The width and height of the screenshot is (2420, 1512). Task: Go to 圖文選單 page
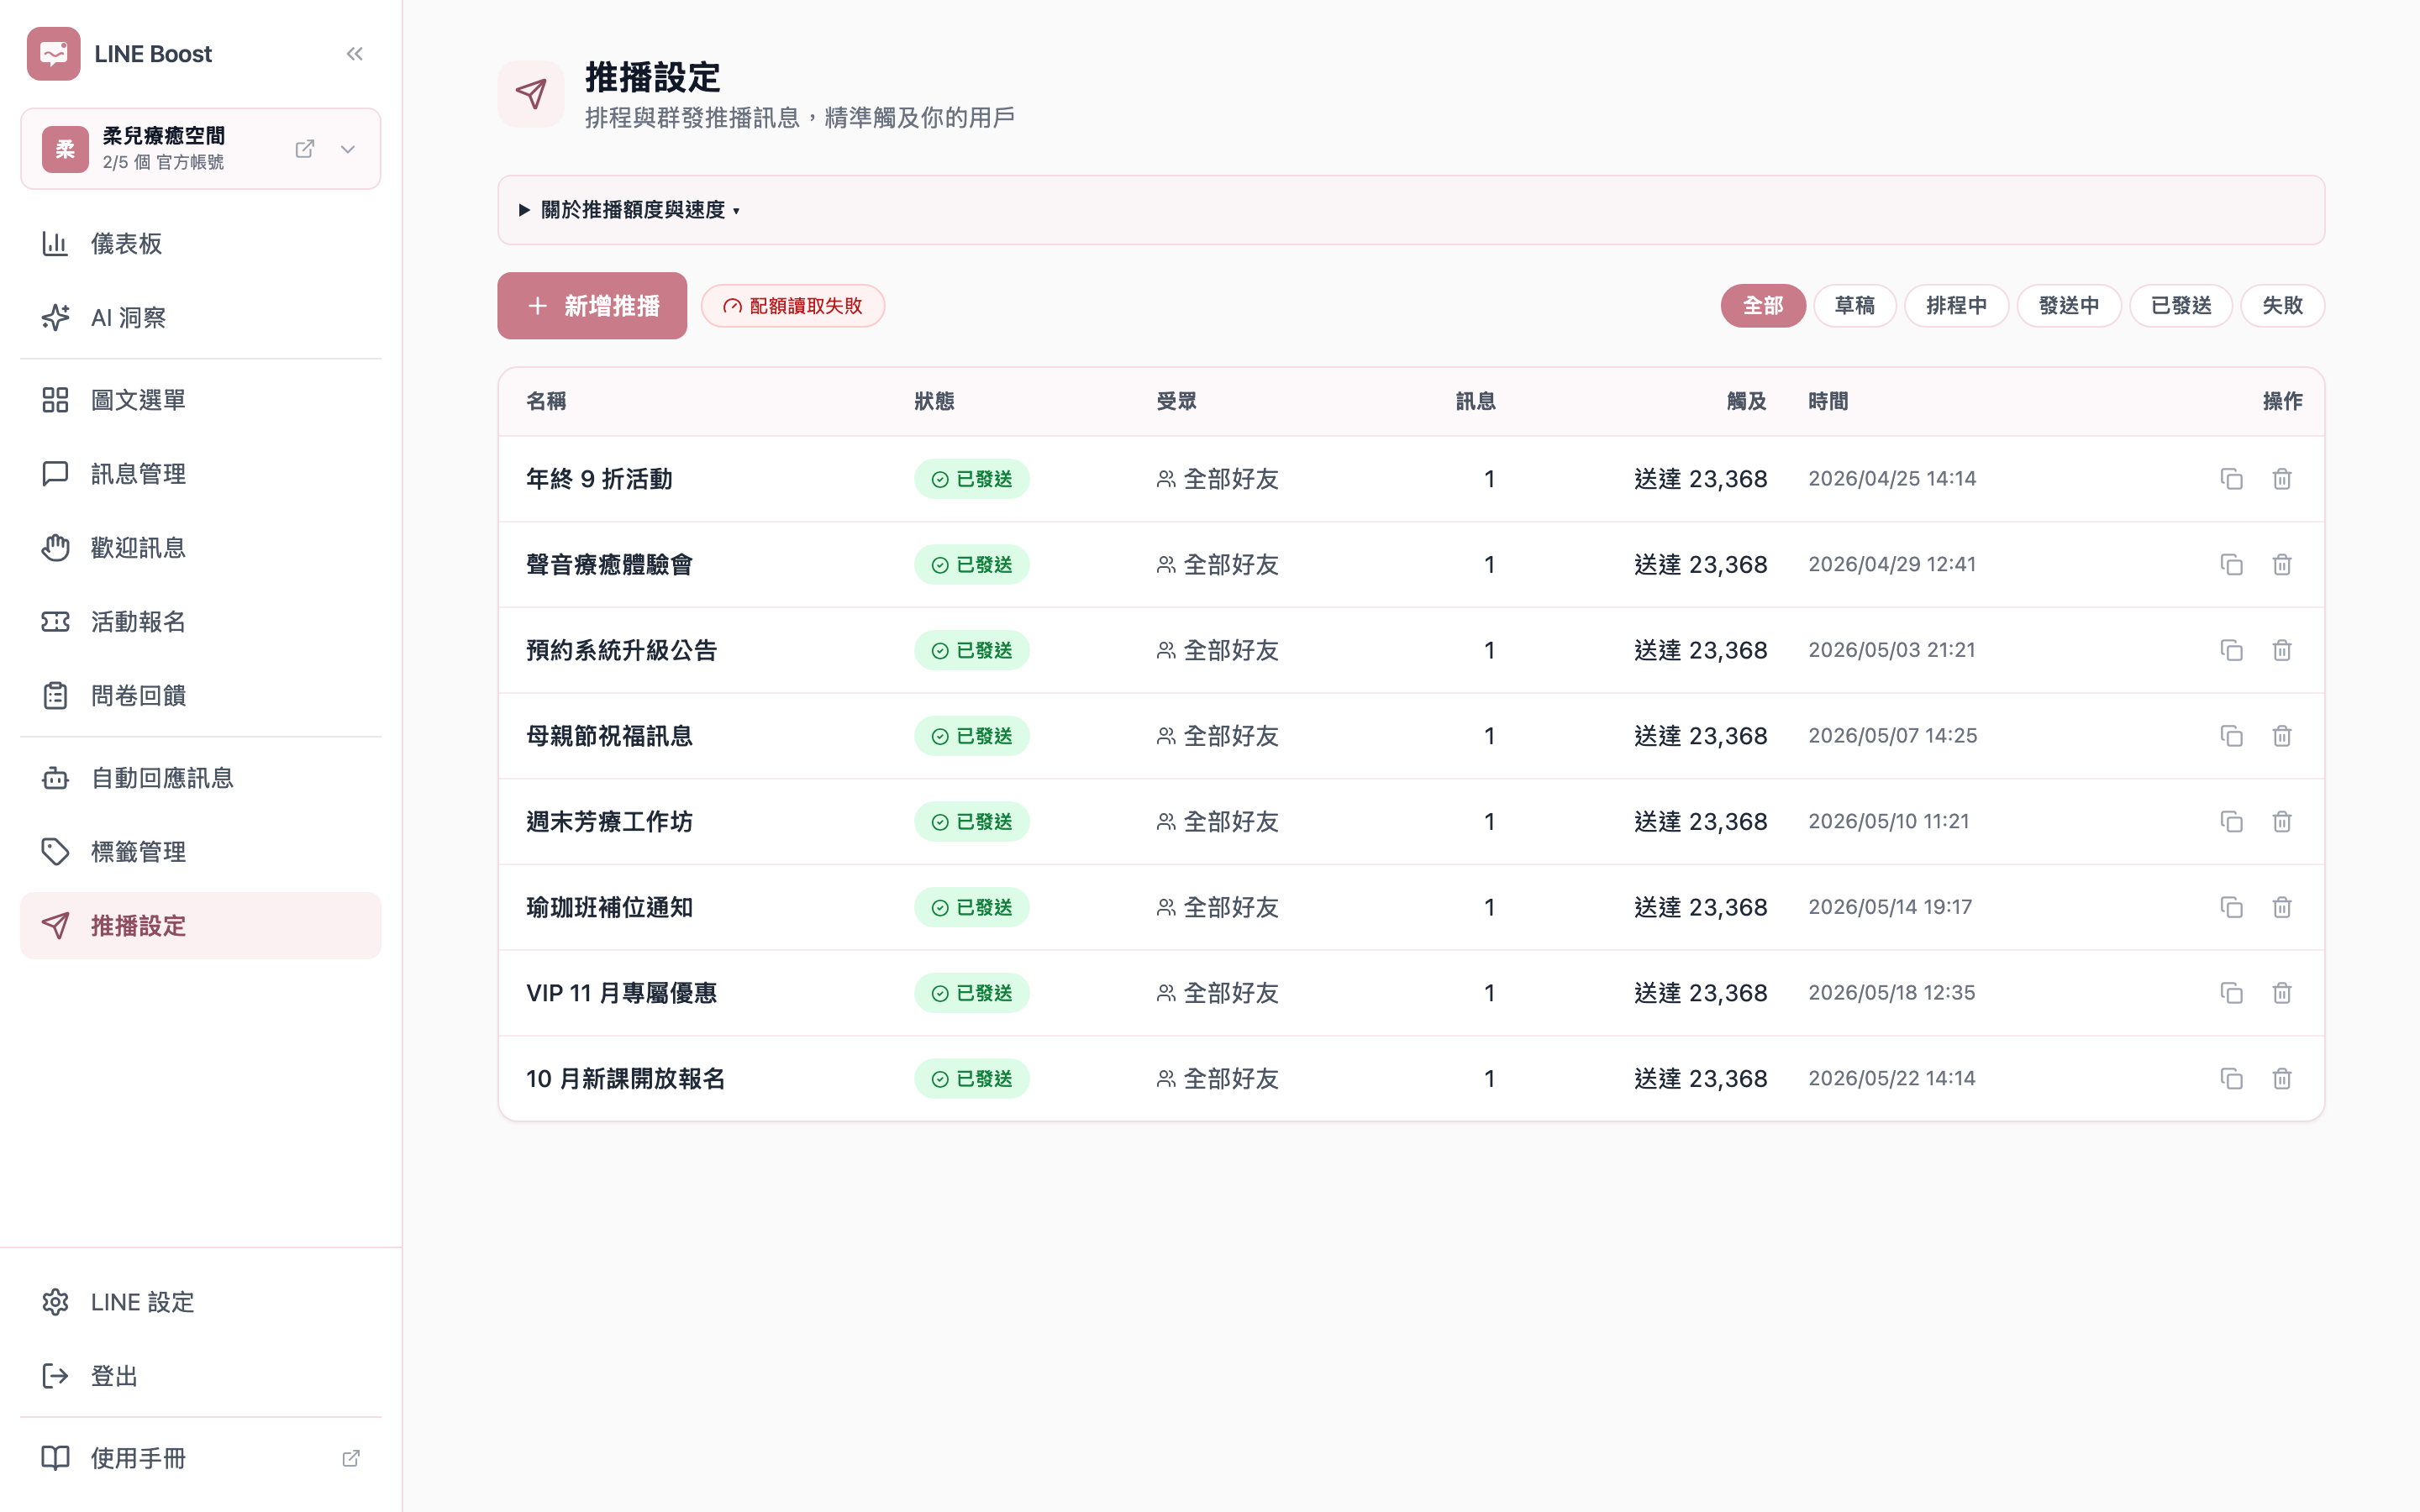tap(201, 400)
